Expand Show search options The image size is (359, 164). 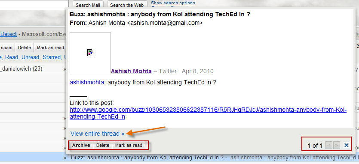[173, 3]
